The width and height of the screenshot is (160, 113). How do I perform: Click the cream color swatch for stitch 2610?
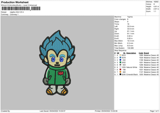click(120, 55)
